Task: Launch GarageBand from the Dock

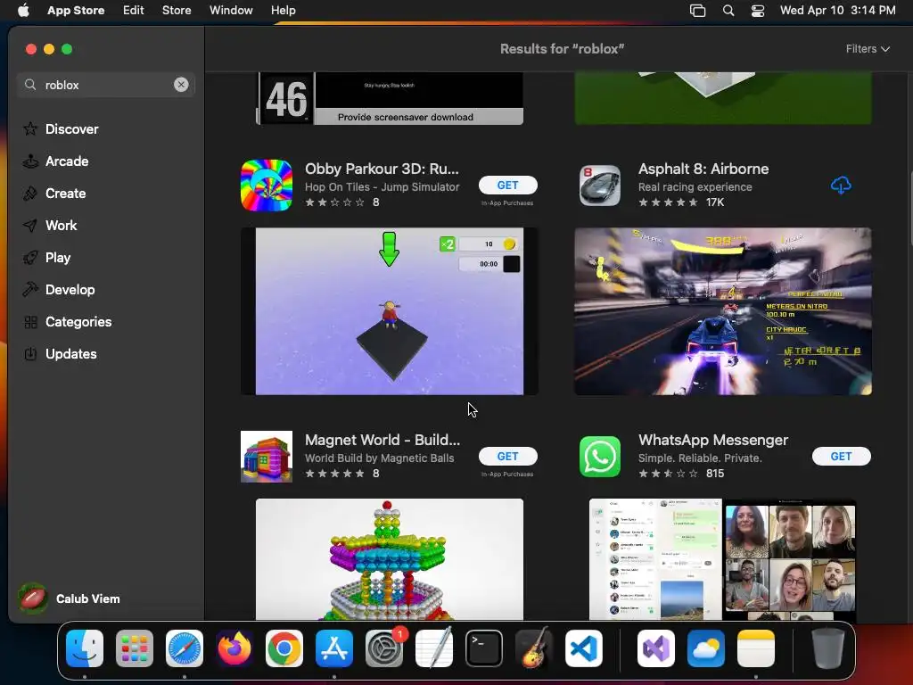Action: tap(534, 648)
